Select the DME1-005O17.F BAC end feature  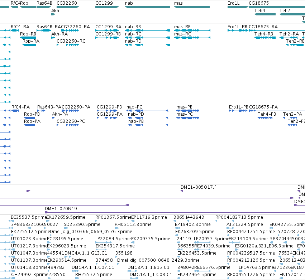point(182,191)
